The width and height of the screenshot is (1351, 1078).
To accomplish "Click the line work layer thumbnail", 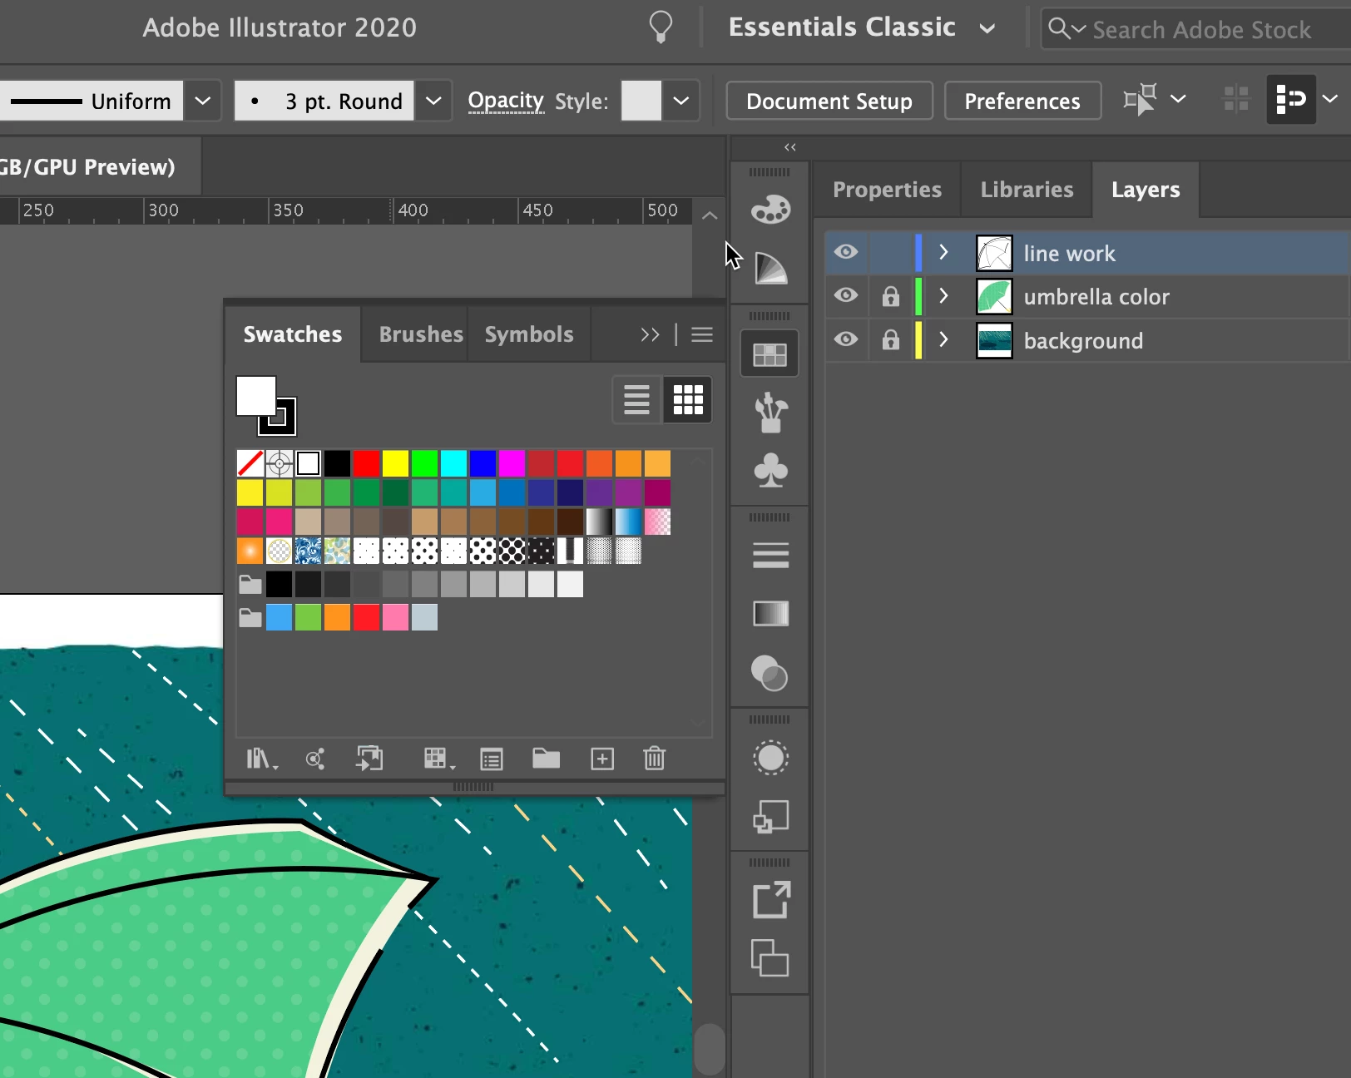I will coord(994,253).
